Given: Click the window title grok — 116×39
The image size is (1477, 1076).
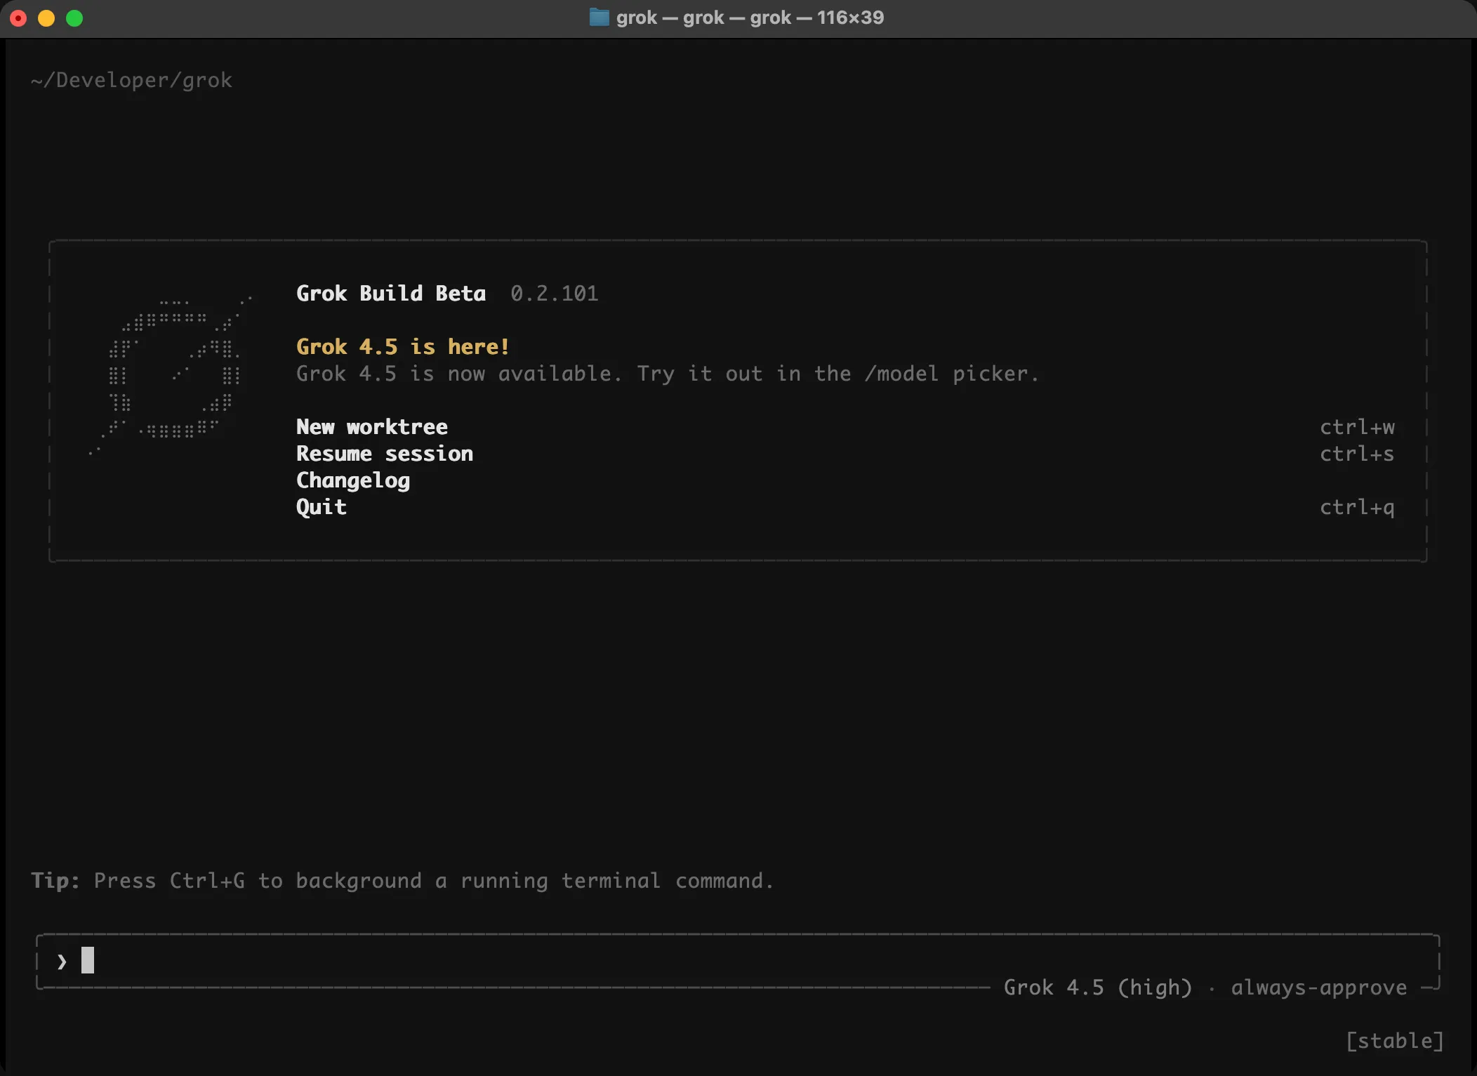Looking at the screenshot, I should click(x=750, y=18).
